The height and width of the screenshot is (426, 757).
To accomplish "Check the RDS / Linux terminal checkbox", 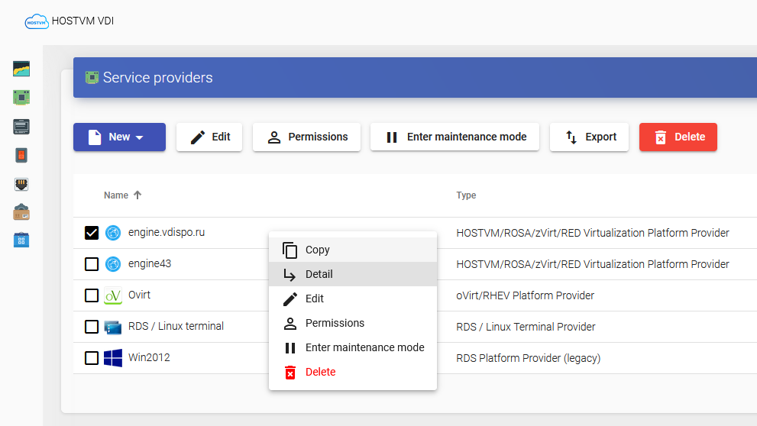I will pos(92,327).
